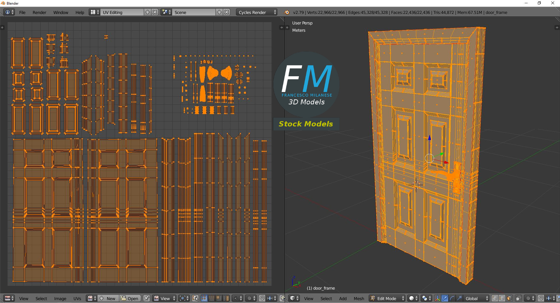Open the Global transform orientation dropdown

(477, 298)
